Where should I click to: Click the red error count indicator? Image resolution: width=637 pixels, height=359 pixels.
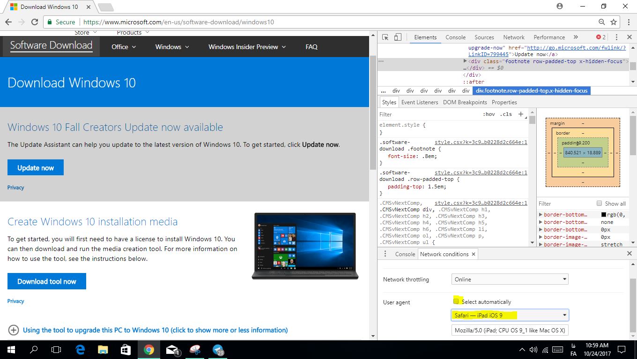601,37
